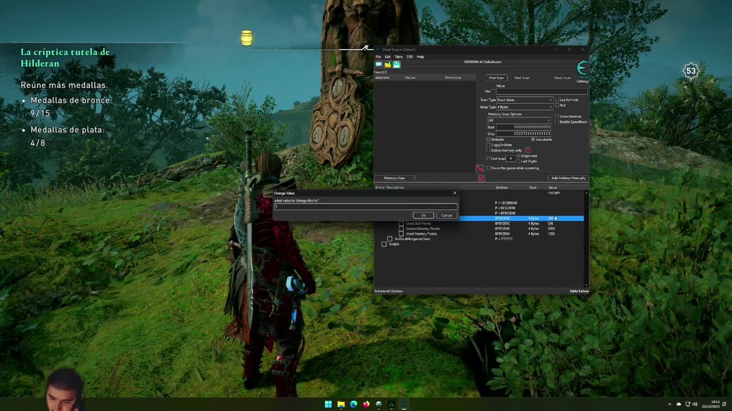732x411 pixels.
Task: Open Help menu
Action: coord(420,57)
